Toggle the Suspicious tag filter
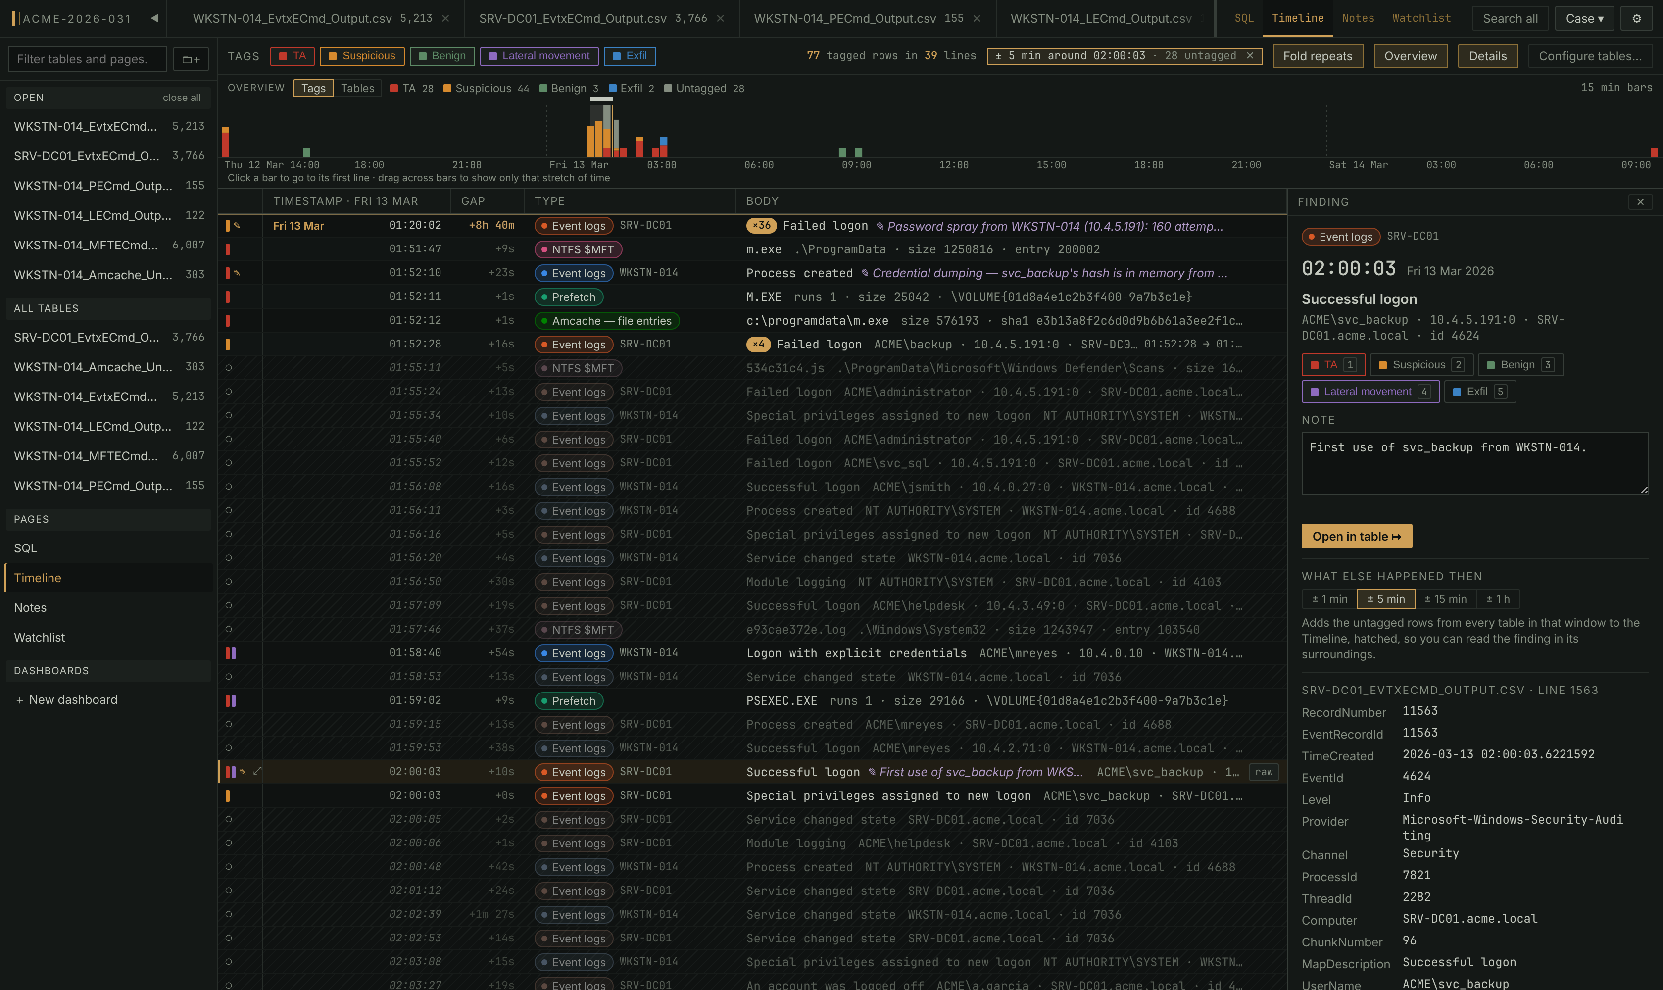This screenshot has width=1663, height=990. [x=362, y=56]
